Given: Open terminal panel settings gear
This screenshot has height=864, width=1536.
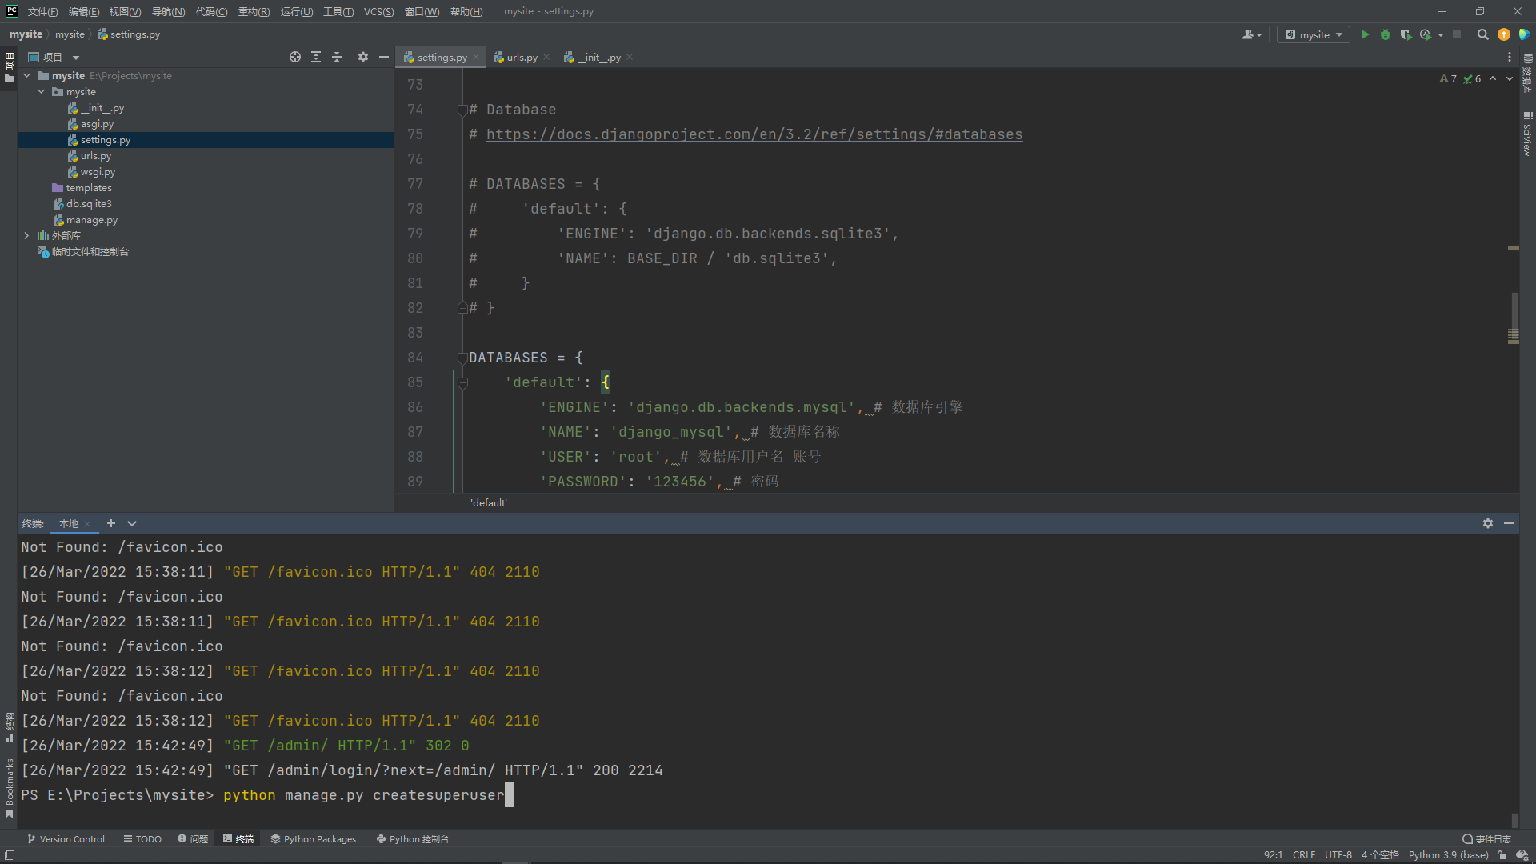Looking at the screenshot, I should click(1488, 523).
